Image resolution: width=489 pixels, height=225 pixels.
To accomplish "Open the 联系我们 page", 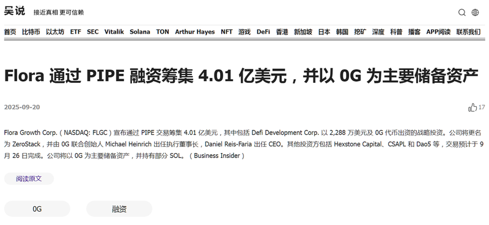I will pos(468,32).
